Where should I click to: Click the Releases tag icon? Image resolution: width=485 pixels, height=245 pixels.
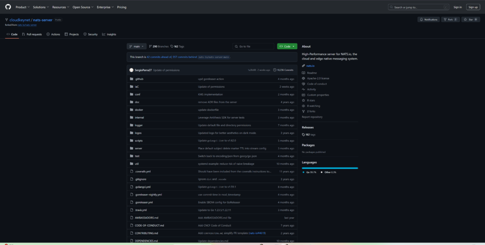[x=304, y=135]
